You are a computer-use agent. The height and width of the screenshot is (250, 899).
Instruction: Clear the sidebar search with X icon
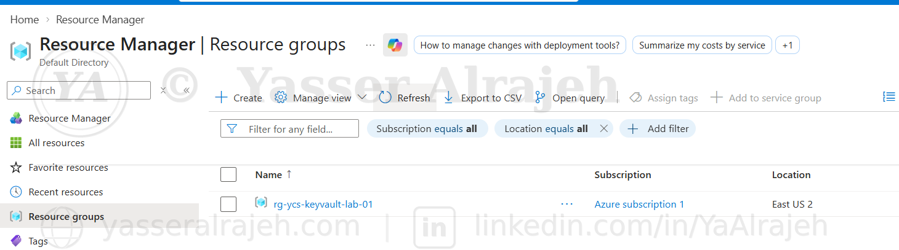coord(163,90)
